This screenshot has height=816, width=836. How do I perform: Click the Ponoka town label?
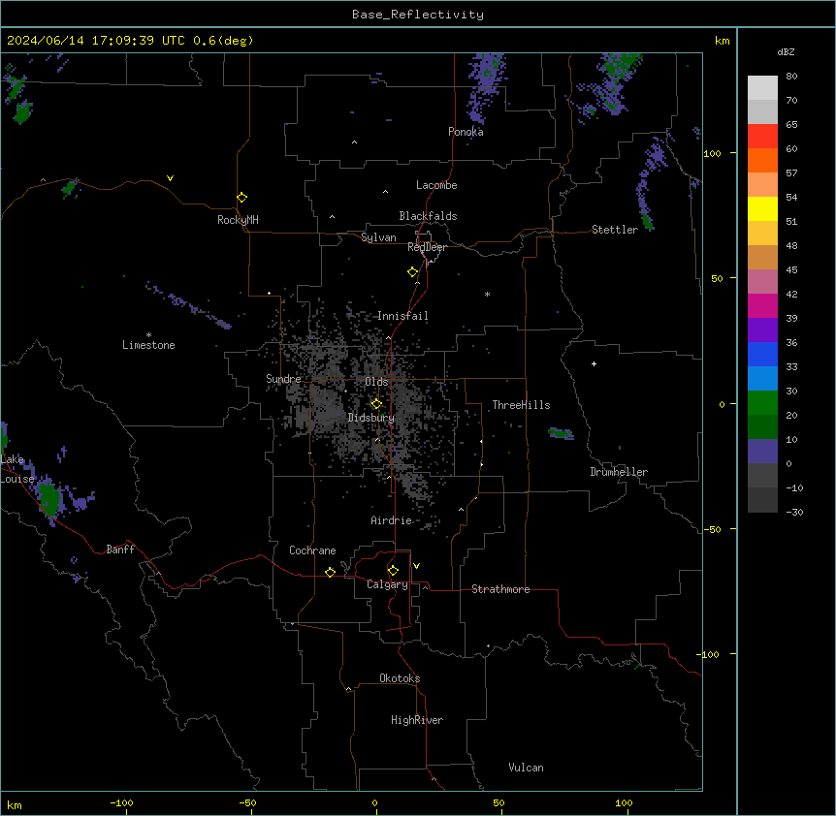click(x=466, y=132)
